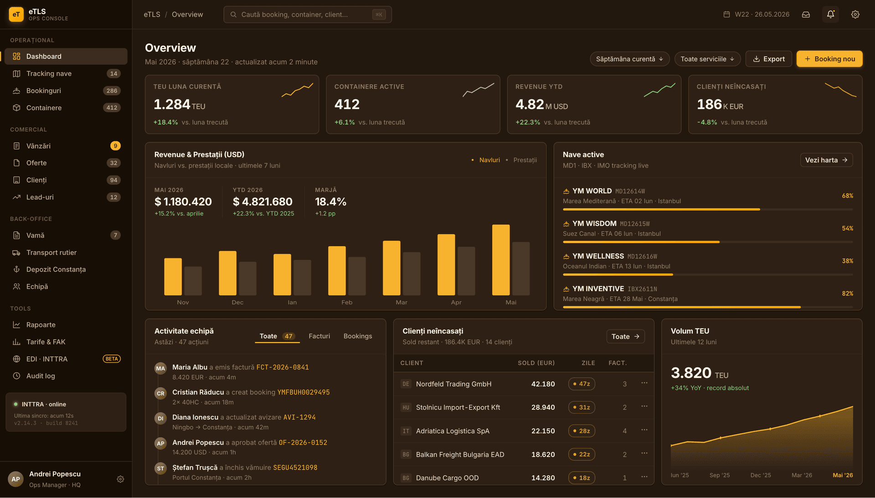Open the notifications bell icon
Viewport: 875px width, 498px height.
pyautogui.click(x=830, y=15)
